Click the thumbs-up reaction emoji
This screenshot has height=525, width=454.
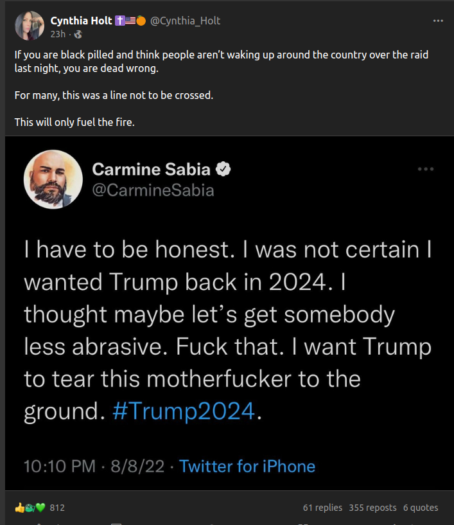(19, 508)
